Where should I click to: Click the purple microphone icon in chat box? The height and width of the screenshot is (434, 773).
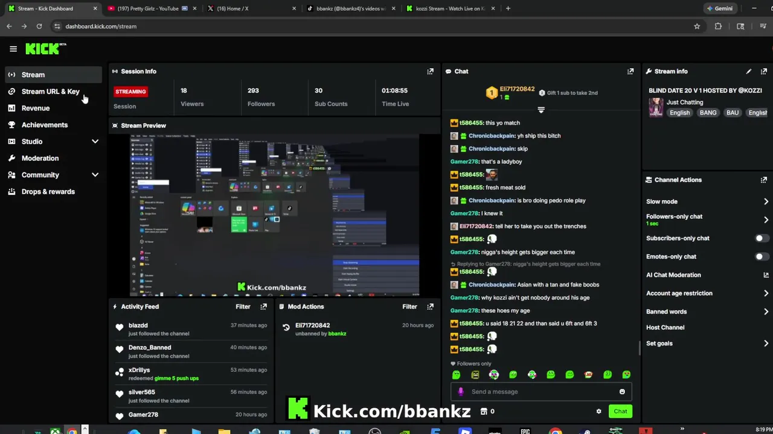461,392
